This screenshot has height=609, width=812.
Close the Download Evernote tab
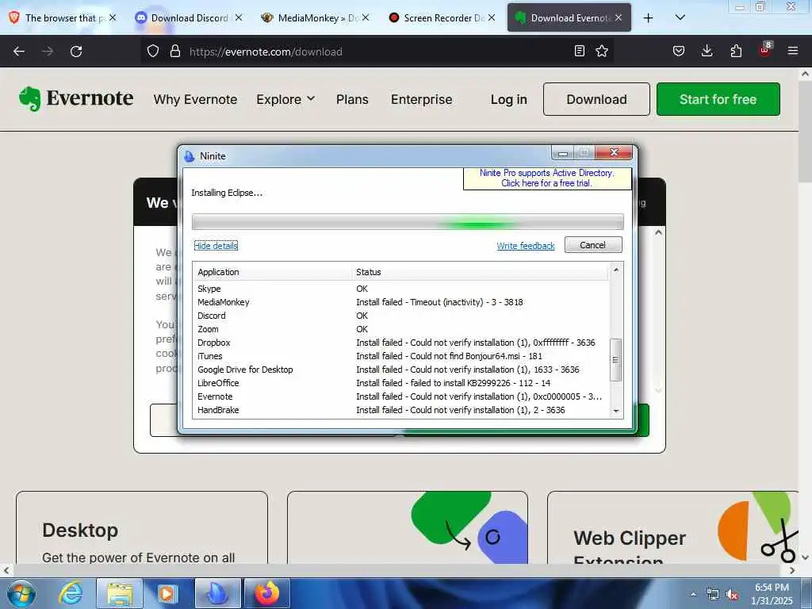[619, 17]
